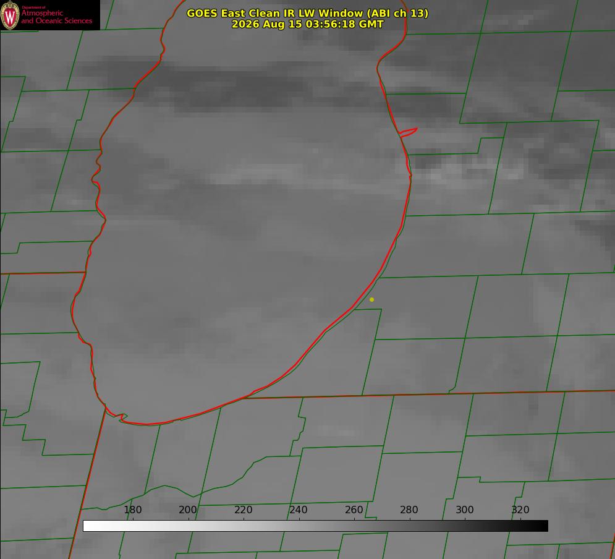This screenshot has width=615, height=559.
Task: Click the 220 label on colorbar
Action: (x=243, y=510)
